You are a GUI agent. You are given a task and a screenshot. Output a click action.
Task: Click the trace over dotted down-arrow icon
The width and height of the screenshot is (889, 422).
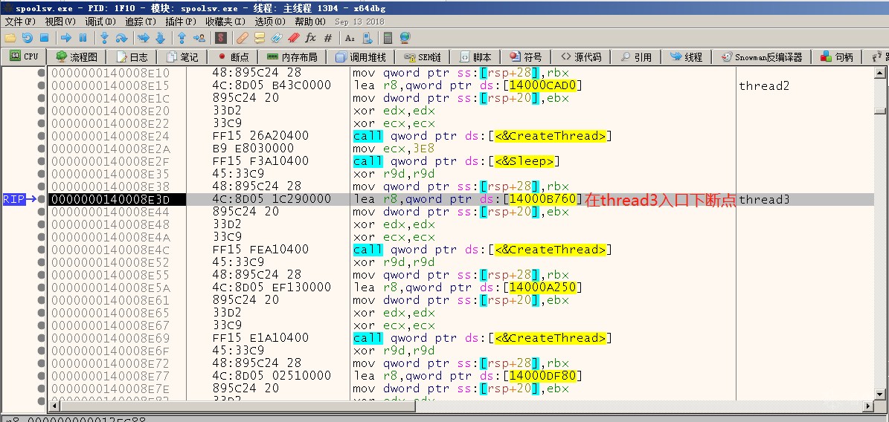[161, 38]
